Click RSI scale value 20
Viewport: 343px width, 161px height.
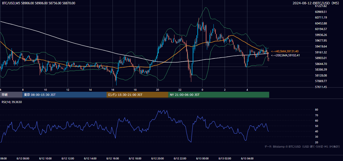coord(316,142)
